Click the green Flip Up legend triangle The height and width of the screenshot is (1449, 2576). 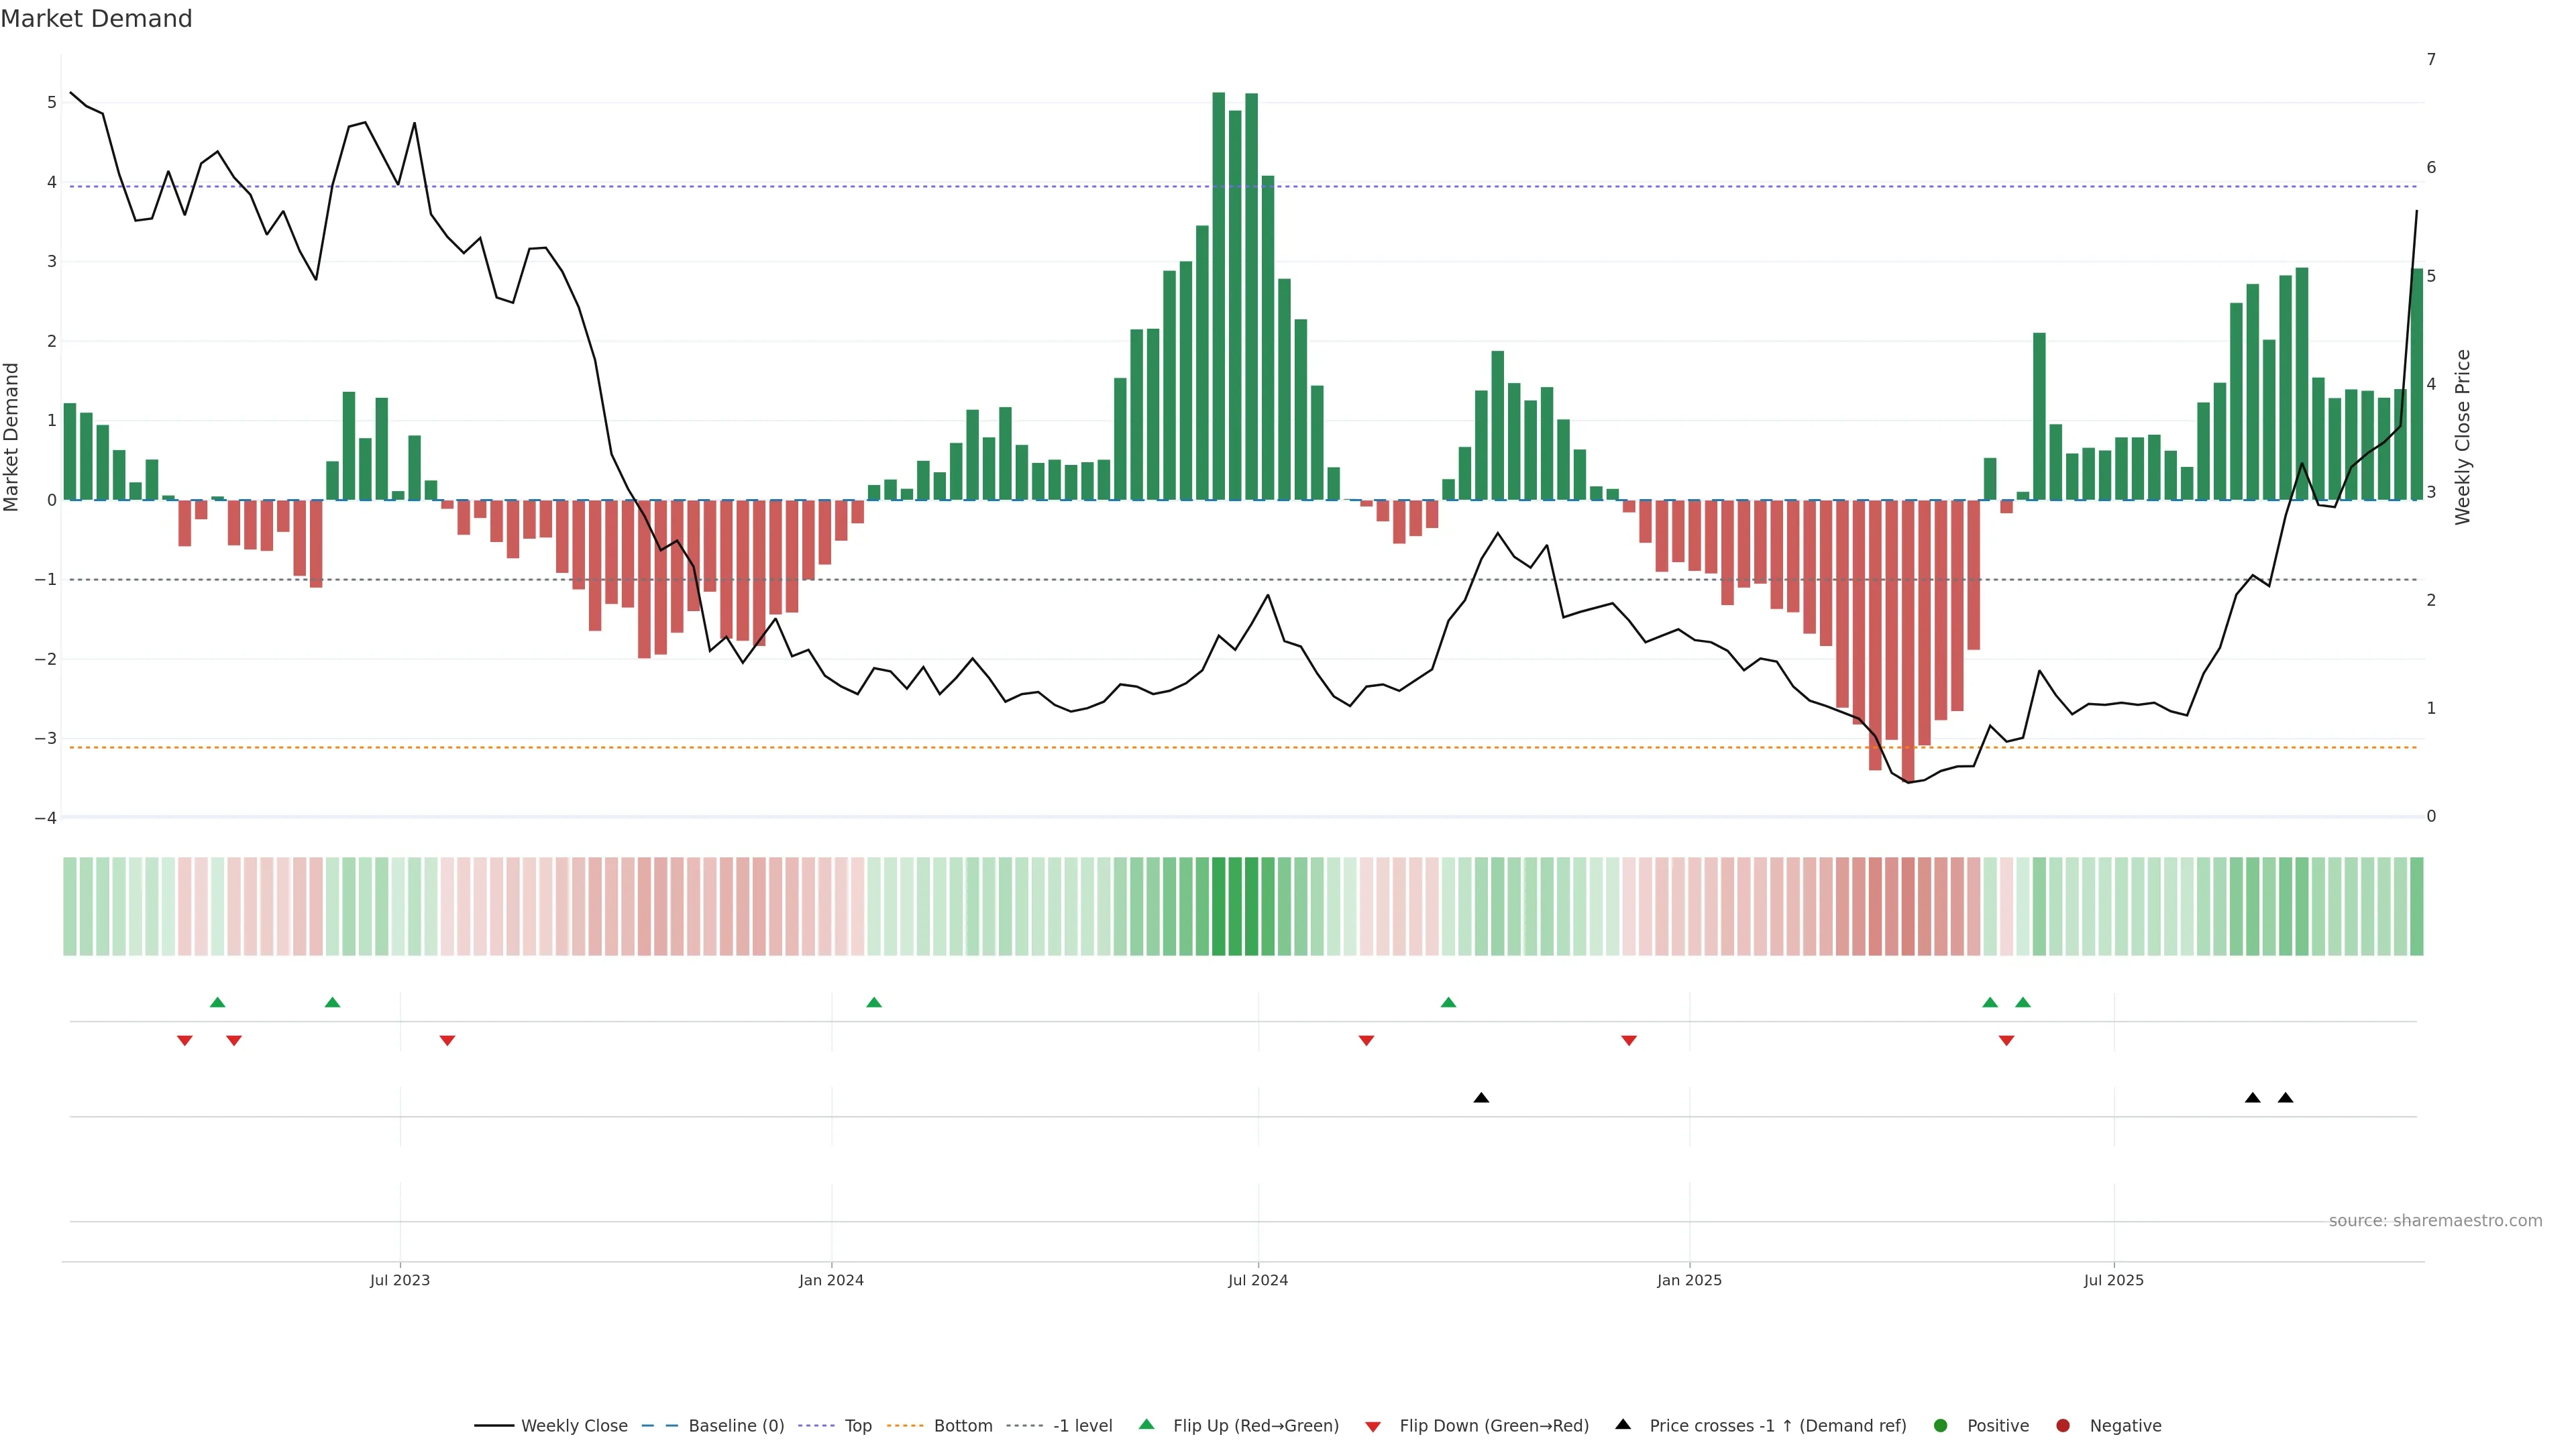click(x=1147, y=1425)
